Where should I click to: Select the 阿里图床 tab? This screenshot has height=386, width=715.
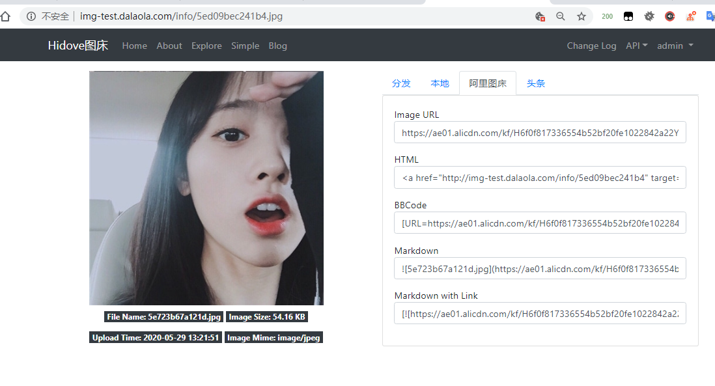click(x=488, y=83)
